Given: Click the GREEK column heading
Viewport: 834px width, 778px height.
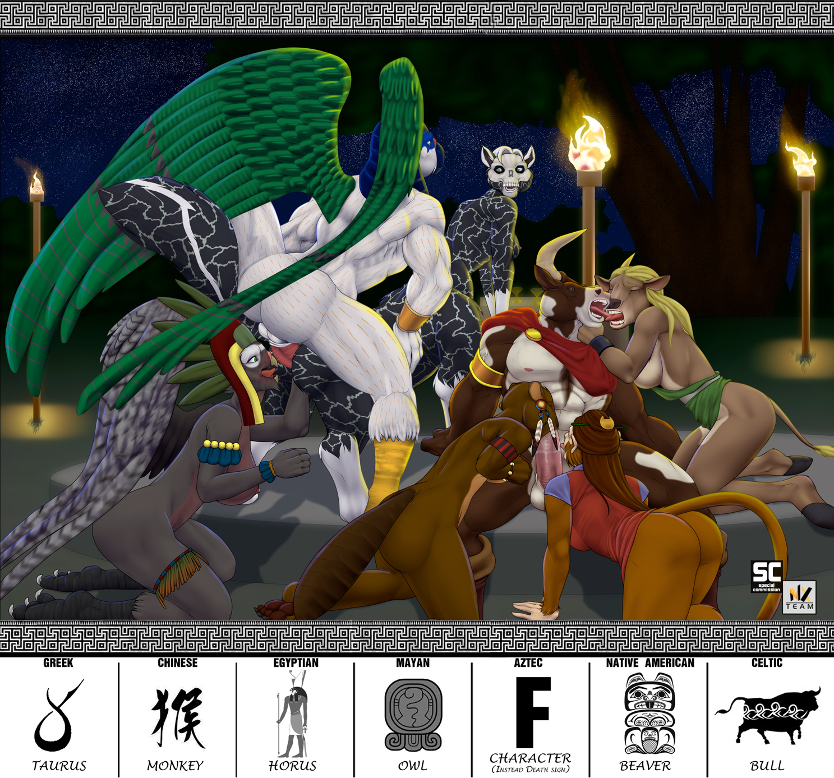Looking at the screenshot, I should [x=58, y=663].
